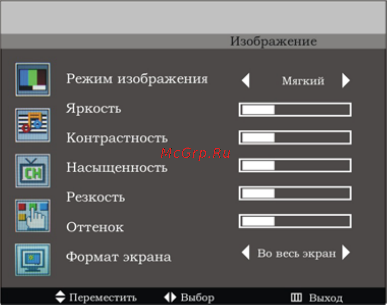Open the Channel menu CH icon
The width and height of the screenshot is (387, 305).
[x=33, y=171]
